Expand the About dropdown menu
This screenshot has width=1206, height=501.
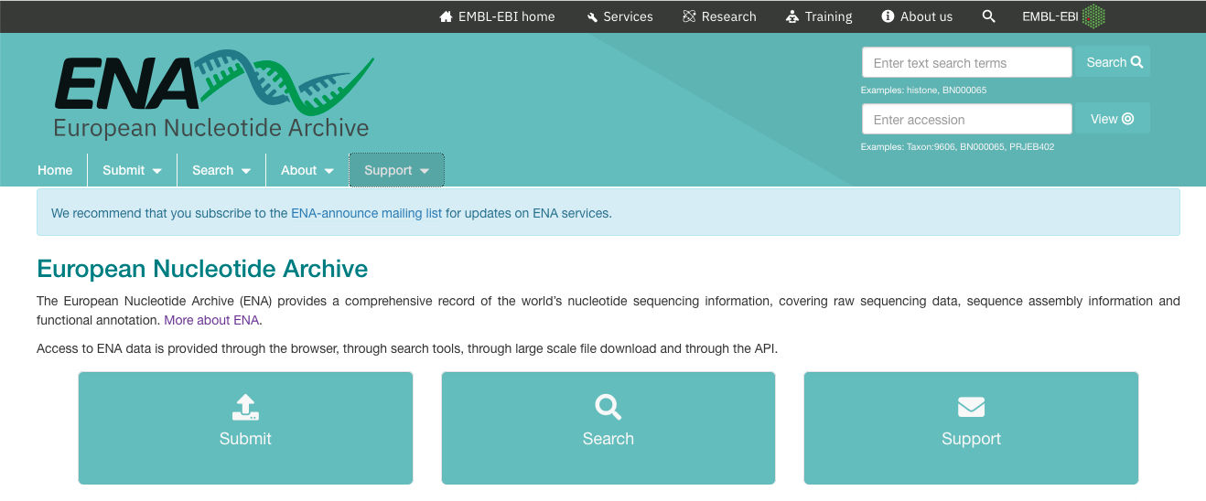pyautogui.click(x=307, y=170)
